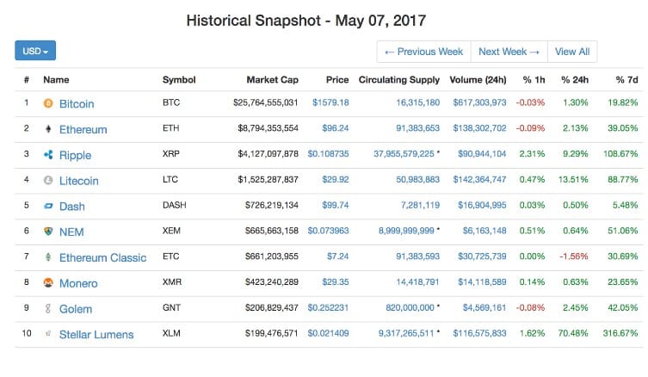Click the View All button
The width and height of the screenshot is (648, 377).
[572, 52]
